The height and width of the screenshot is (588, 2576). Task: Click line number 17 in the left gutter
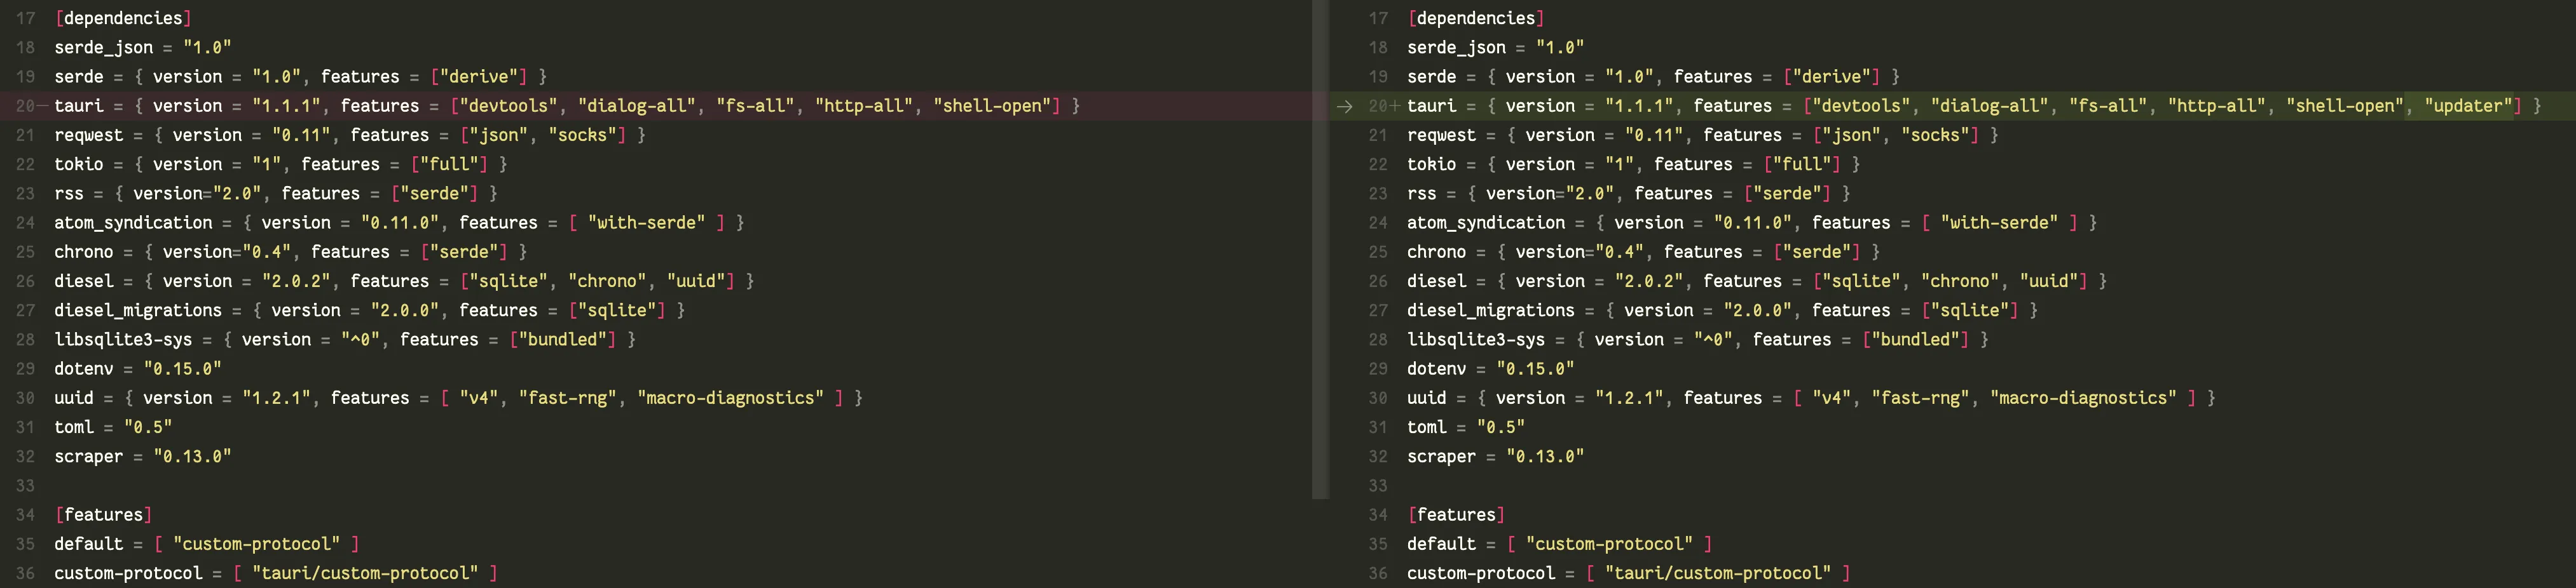point(26,18)
